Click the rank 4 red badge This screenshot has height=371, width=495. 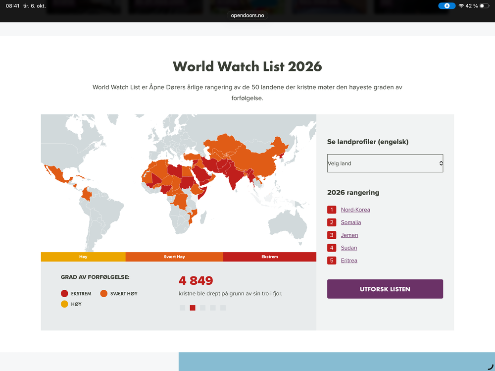point(332,248)
